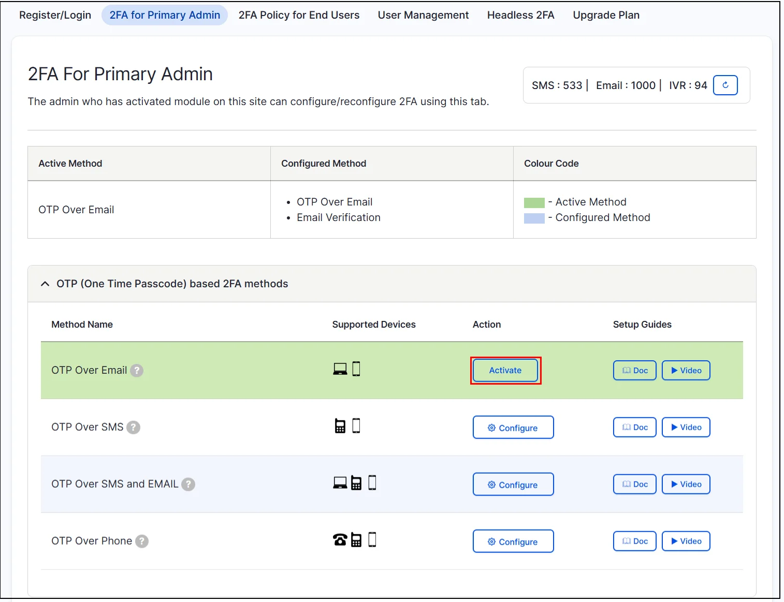784x602 pixels.
Task: Click feature phone icon in OTP Over Phone row
Action: (356, 540)
